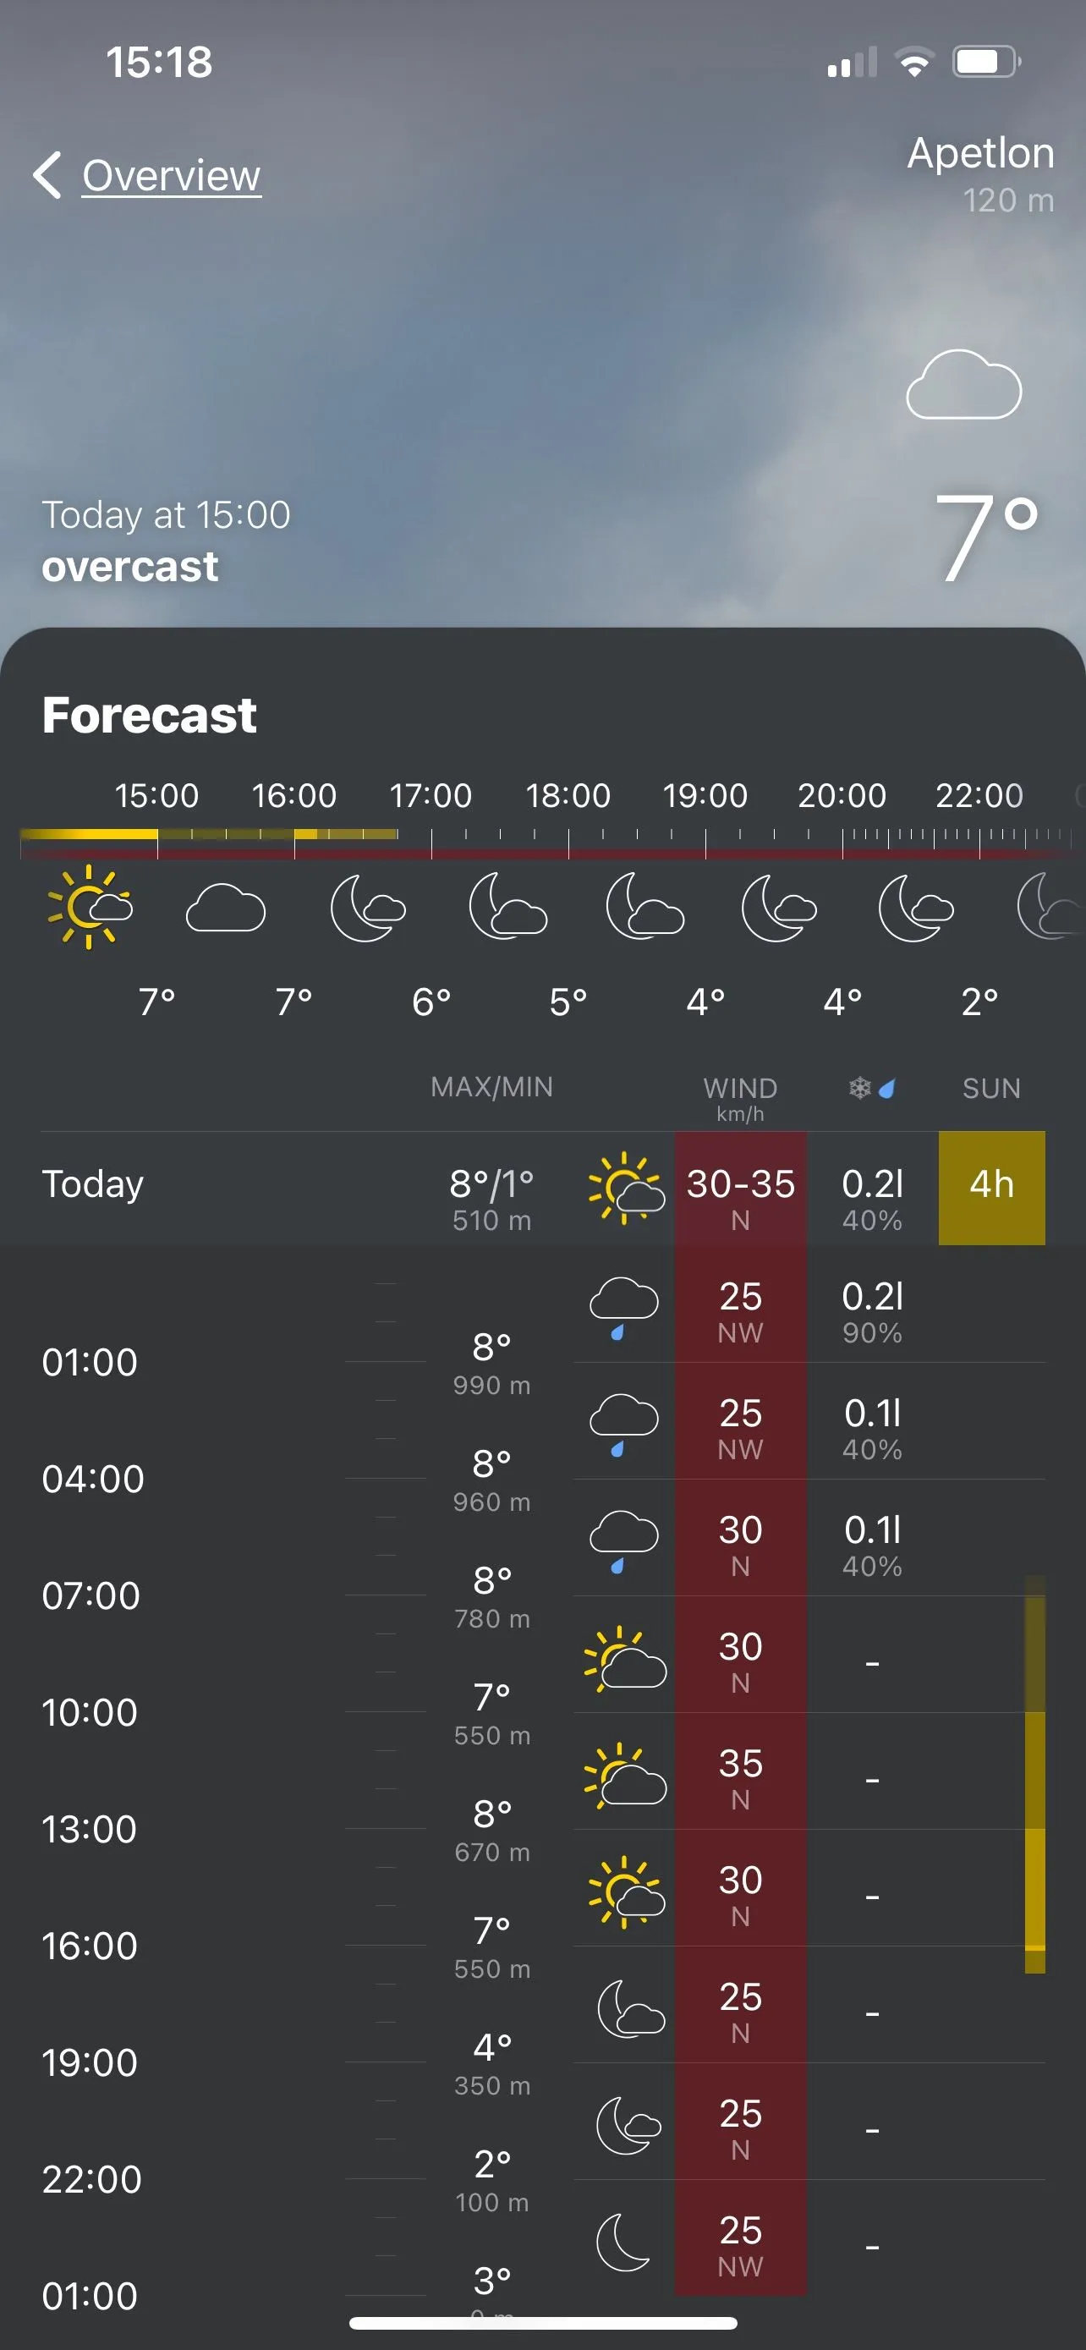
Task: Tap the Apetlon location name
Action: coord(980,152)
